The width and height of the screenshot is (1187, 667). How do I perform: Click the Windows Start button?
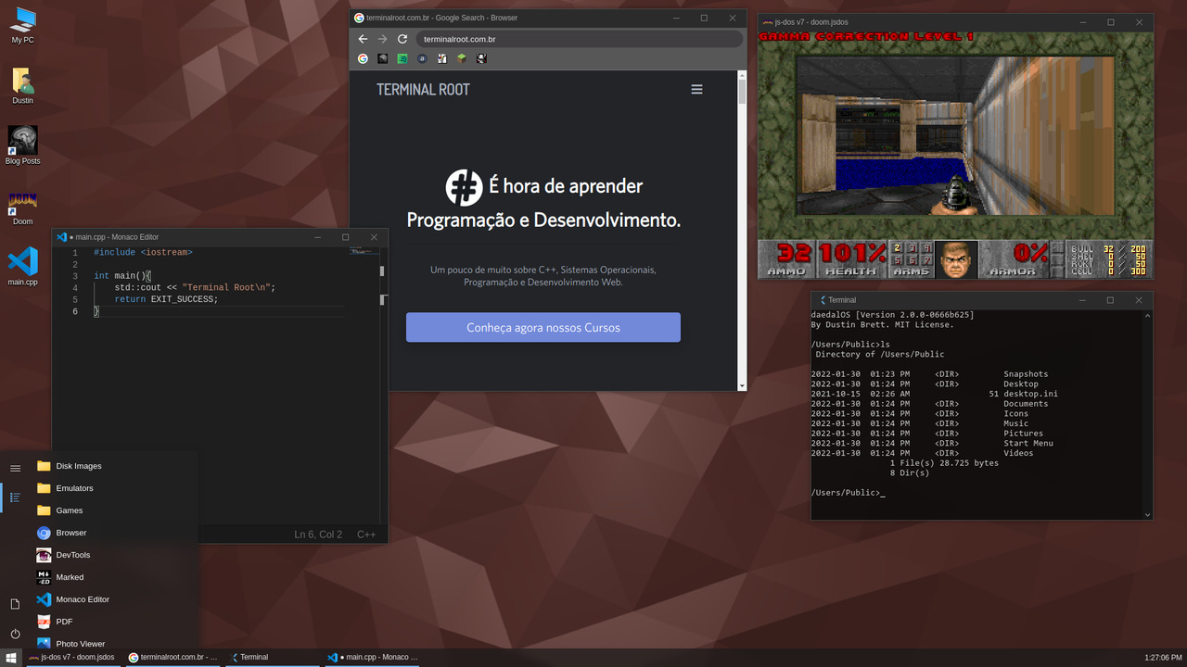point(13,658)
